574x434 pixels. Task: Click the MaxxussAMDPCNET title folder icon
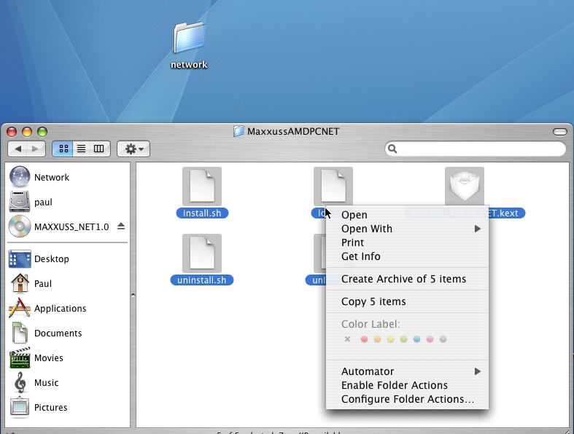(238, 131)
